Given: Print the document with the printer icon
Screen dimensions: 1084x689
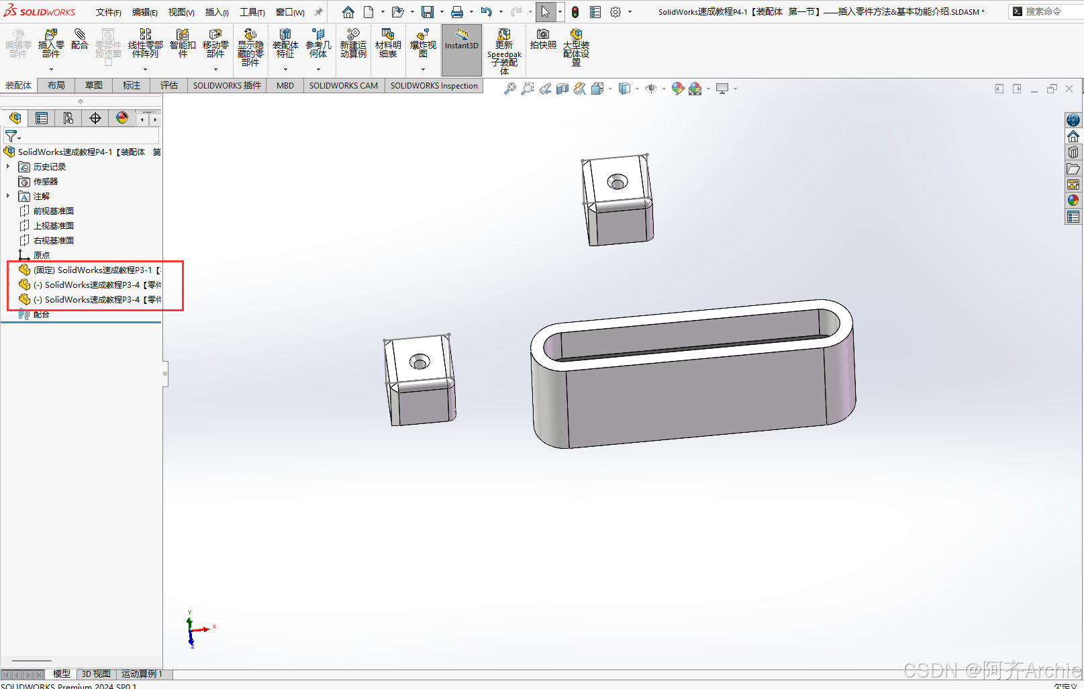Looking at the screenshot, I should click(457, 12).
